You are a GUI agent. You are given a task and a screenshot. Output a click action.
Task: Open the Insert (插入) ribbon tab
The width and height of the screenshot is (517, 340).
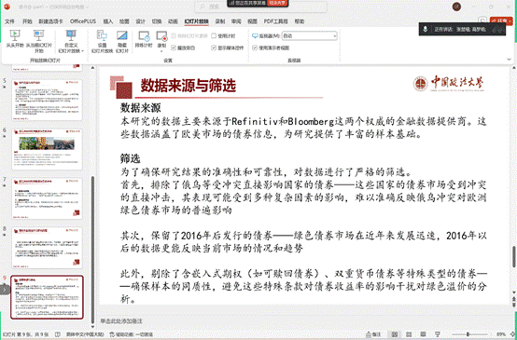pyautogui.click(x=108, y=21)
